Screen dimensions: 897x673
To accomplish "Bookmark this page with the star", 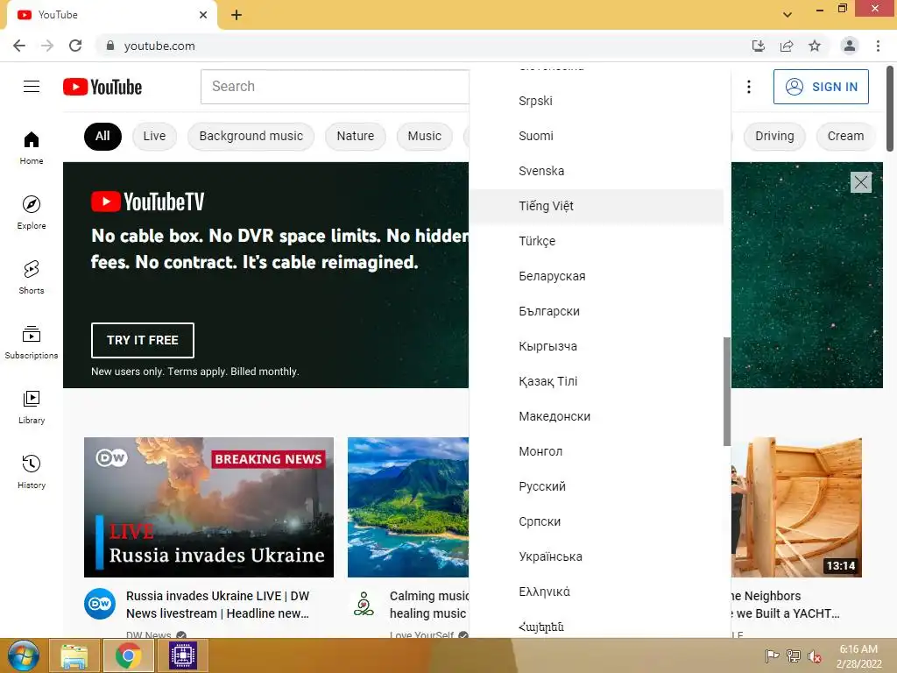I will tap(815, 46).
